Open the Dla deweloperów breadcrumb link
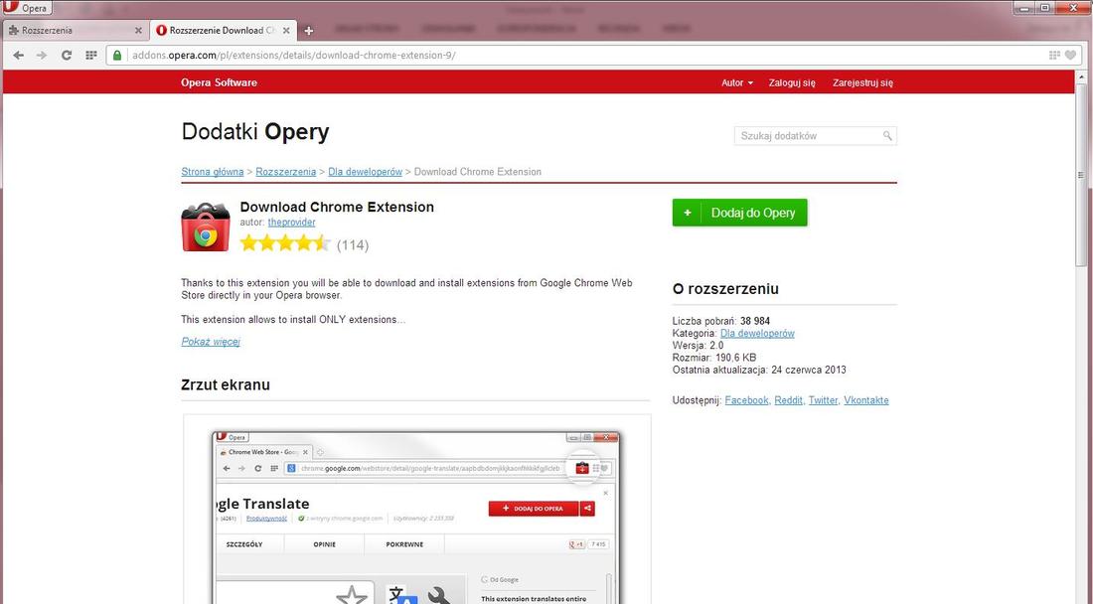This screenshot has width=1093, height=604. tap(366, 172)
